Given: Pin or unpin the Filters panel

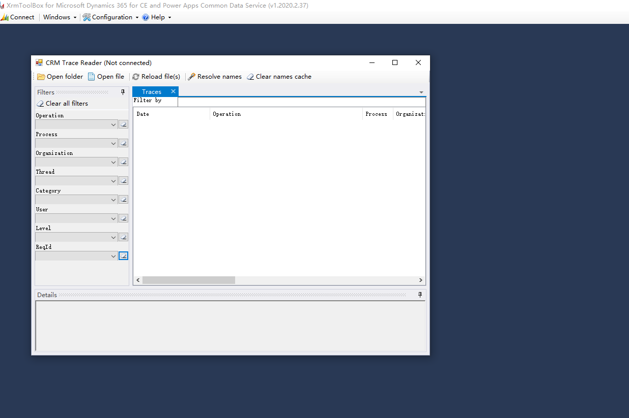Looking at the screenshot, I should click(123, 92).
